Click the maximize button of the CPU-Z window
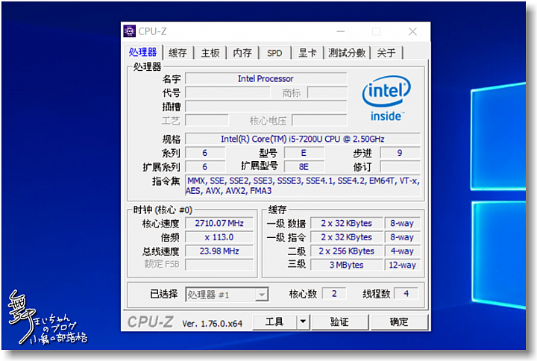 pyautogui.click(x=377, y=31)
